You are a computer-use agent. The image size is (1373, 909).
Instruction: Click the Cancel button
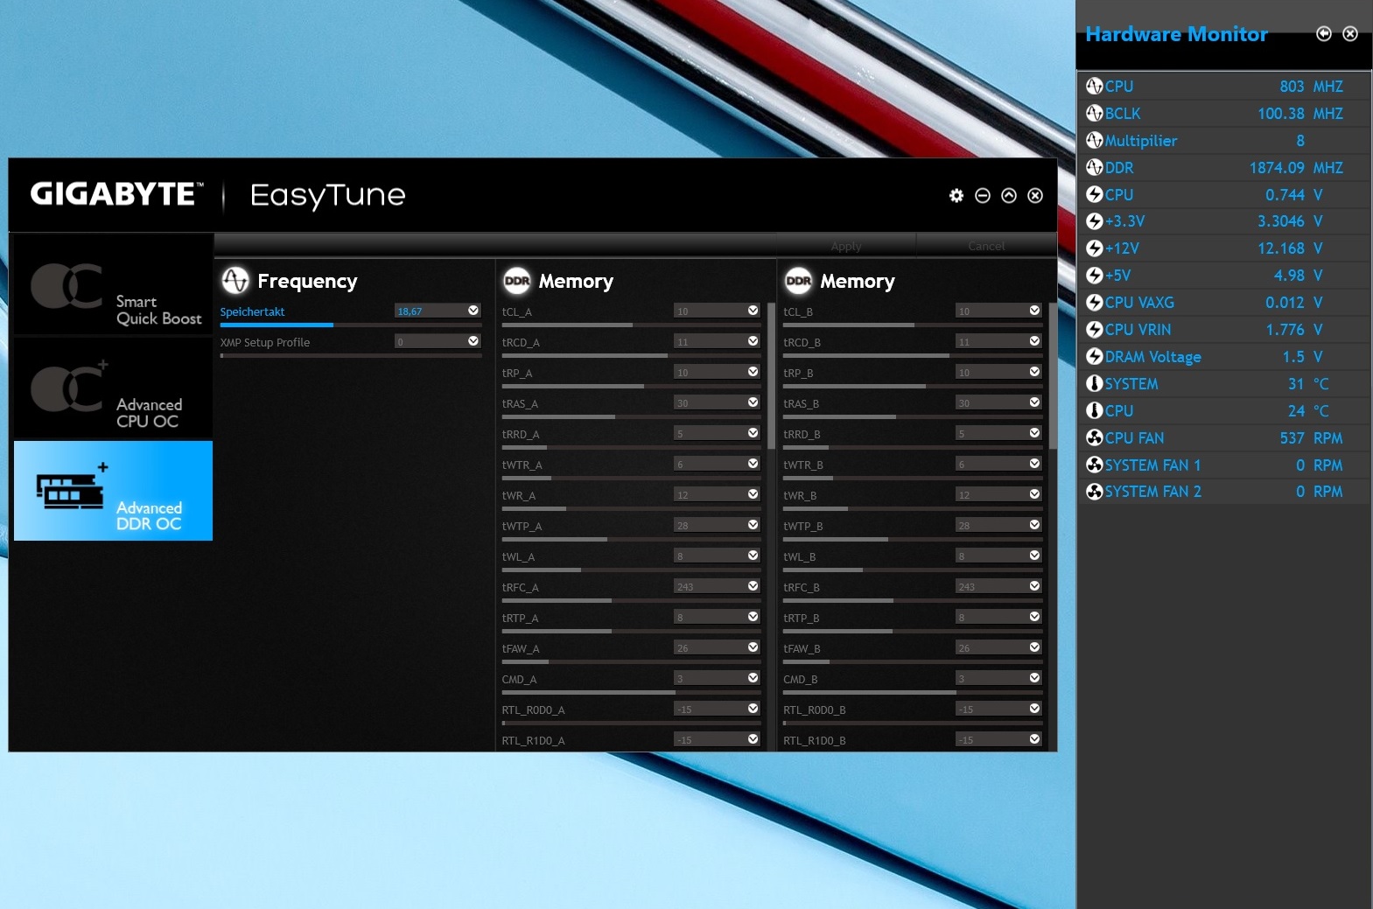point(986,246)
